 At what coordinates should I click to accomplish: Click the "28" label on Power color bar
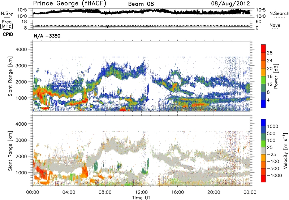tap(269, 53)
